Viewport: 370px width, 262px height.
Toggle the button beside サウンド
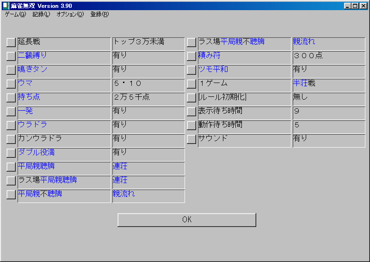(191, 139)
